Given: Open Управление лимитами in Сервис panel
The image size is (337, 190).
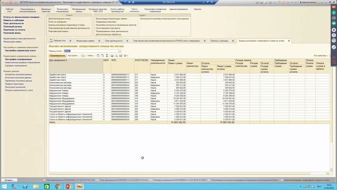Looking at the screenshot, I should [106, 22].
